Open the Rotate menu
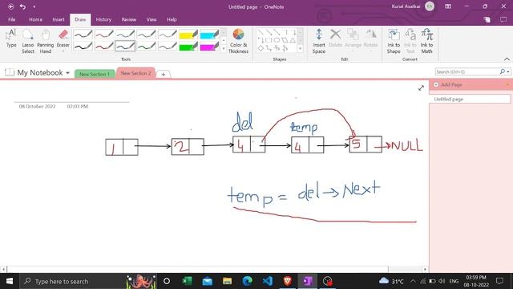Viewport: 513px width, 289px height. pos(370,40)
